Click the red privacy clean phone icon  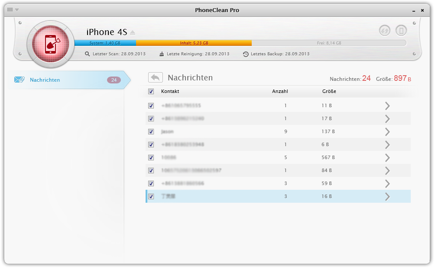pyautogui.click(x=51, y=44)
